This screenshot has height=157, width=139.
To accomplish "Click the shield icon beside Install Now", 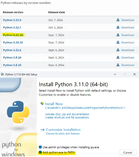I will coord(42,104).
